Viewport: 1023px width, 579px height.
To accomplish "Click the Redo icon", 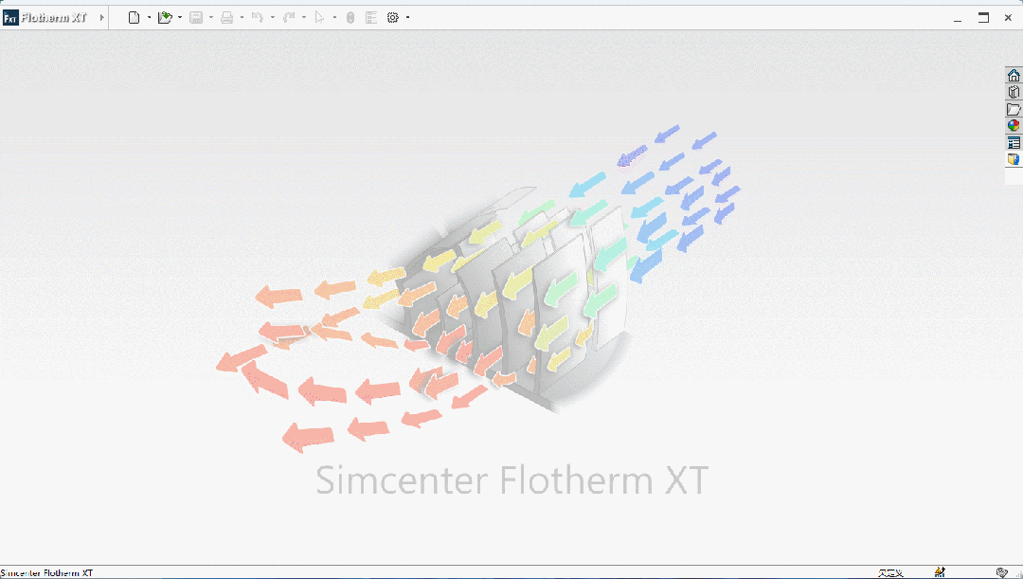I will pos(288,18).
